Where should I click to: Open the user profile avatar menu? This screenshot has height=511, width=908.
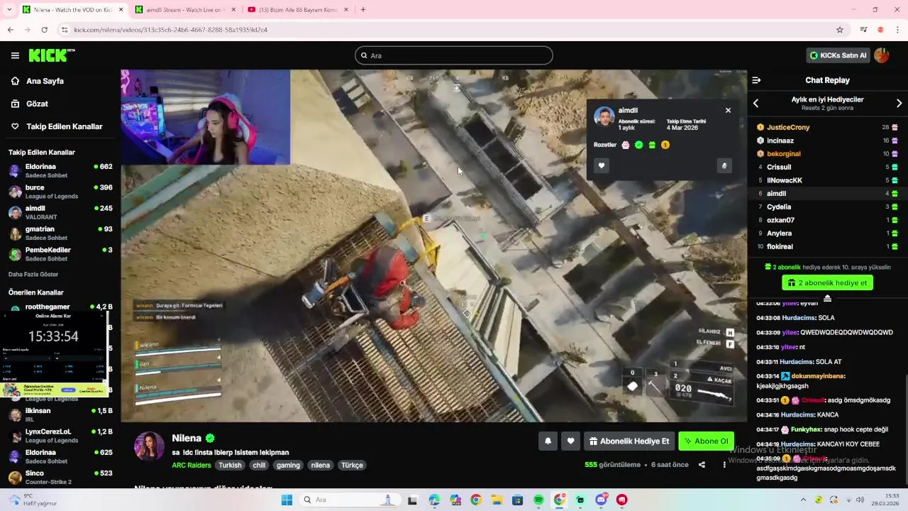point(882,55)
